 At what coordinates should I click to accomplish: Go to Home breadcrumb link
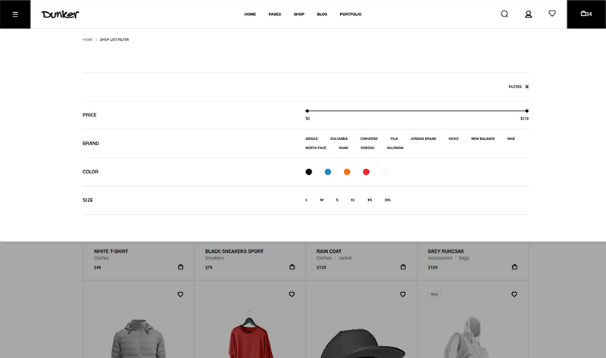pyautogui.click(x=88, y=39)
